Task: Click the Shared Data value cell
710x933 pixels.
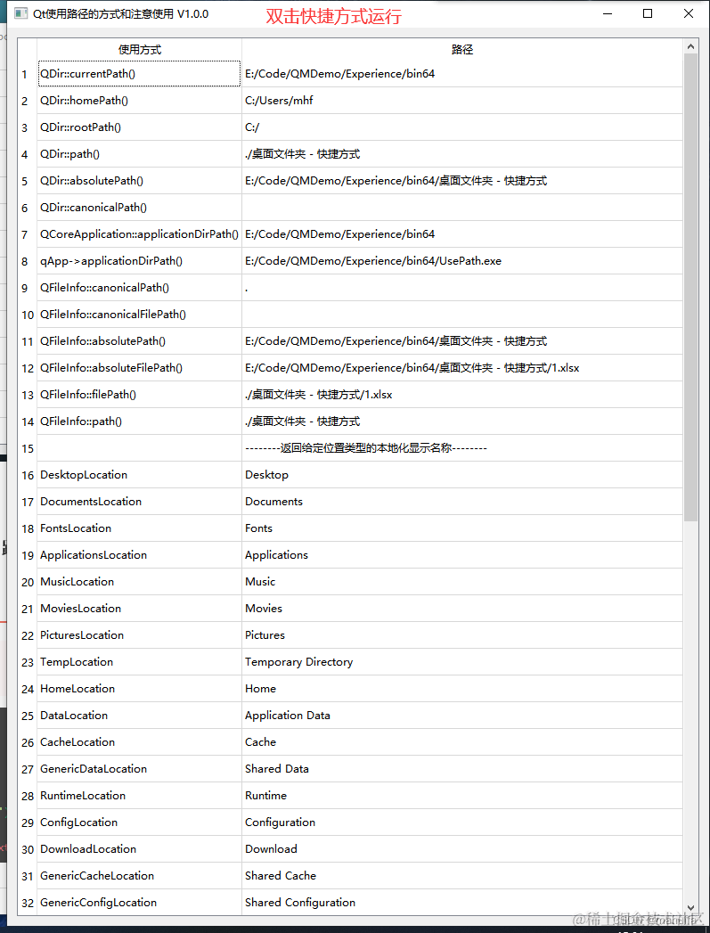Action: pyautogui.click(x=462, y=769)
